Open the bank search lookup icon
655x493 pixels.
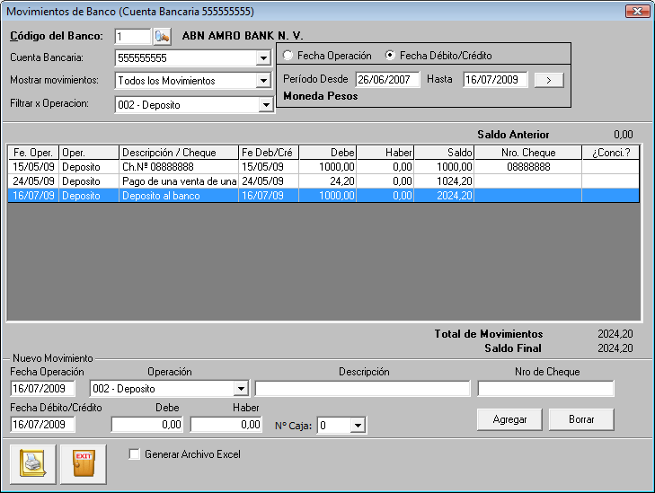point(162,37)
